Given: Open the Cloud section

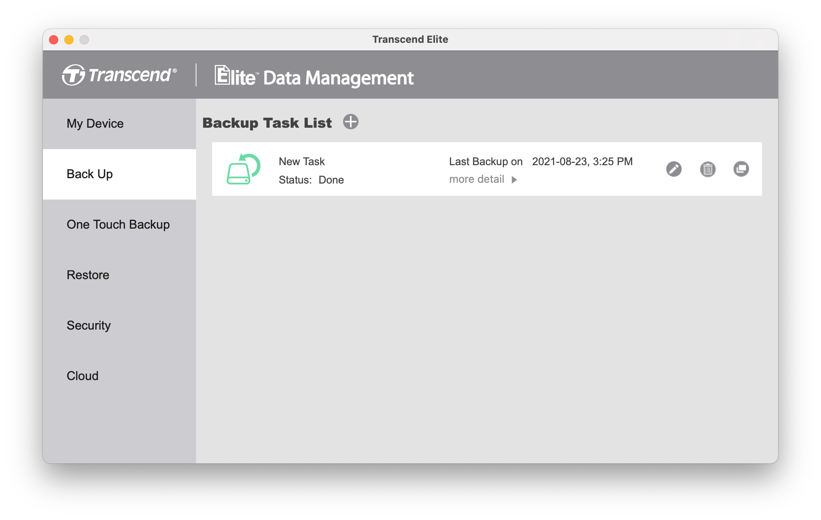Looking at the screenshot, I should 119,376.
